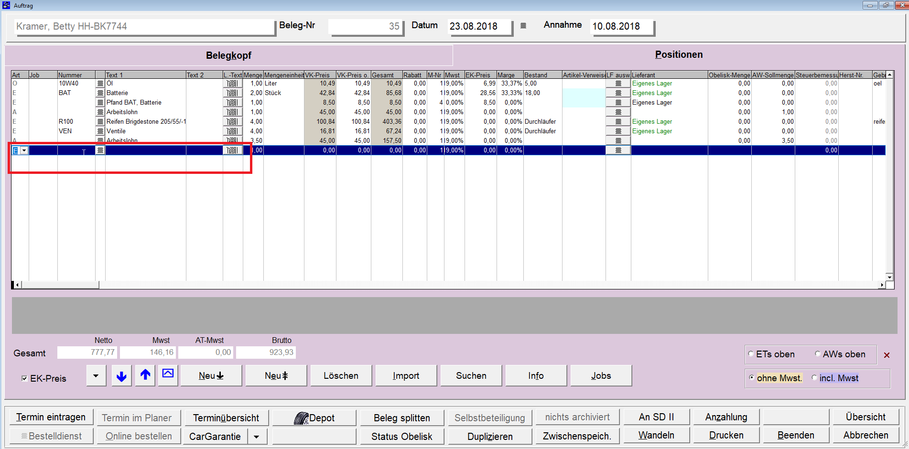Viewport: 909px width, 449px height.
Task: Expand the CarGarantie dropdown arrow
Action: point(257,437)
